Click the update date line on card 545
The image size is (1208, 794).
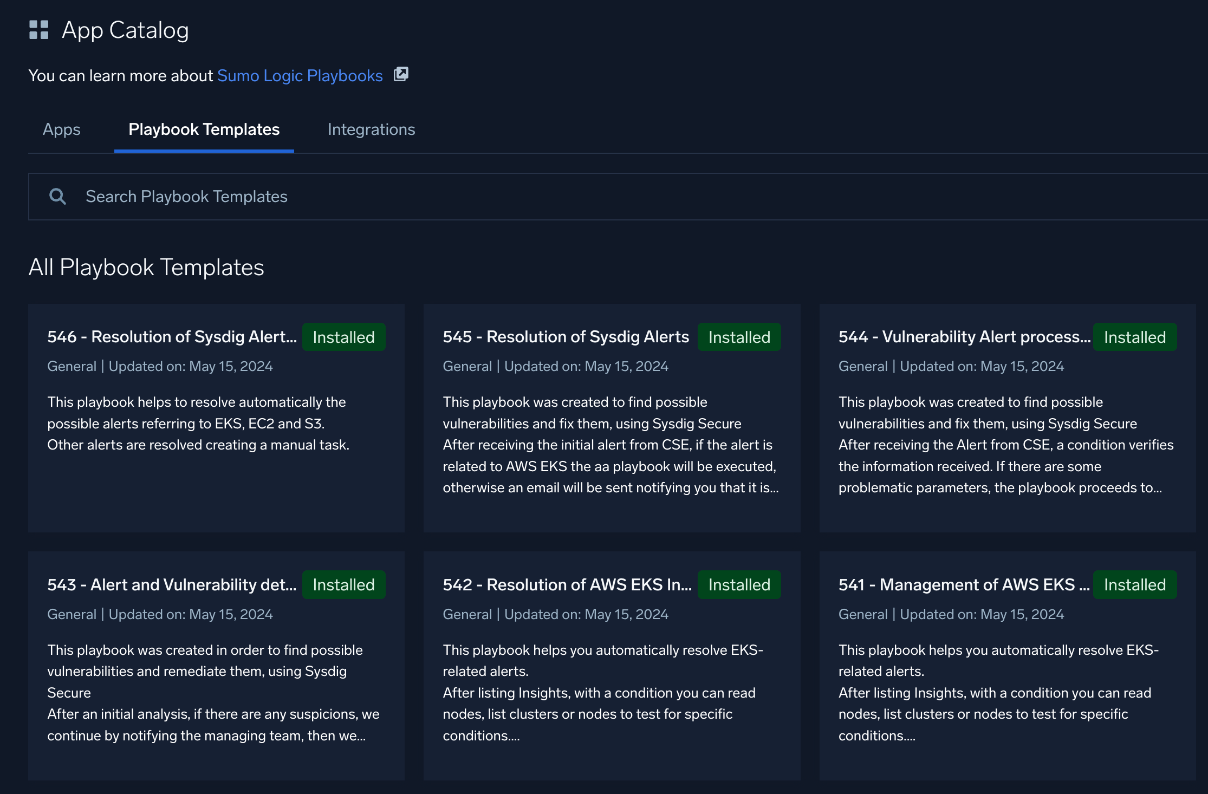point(555,367)
